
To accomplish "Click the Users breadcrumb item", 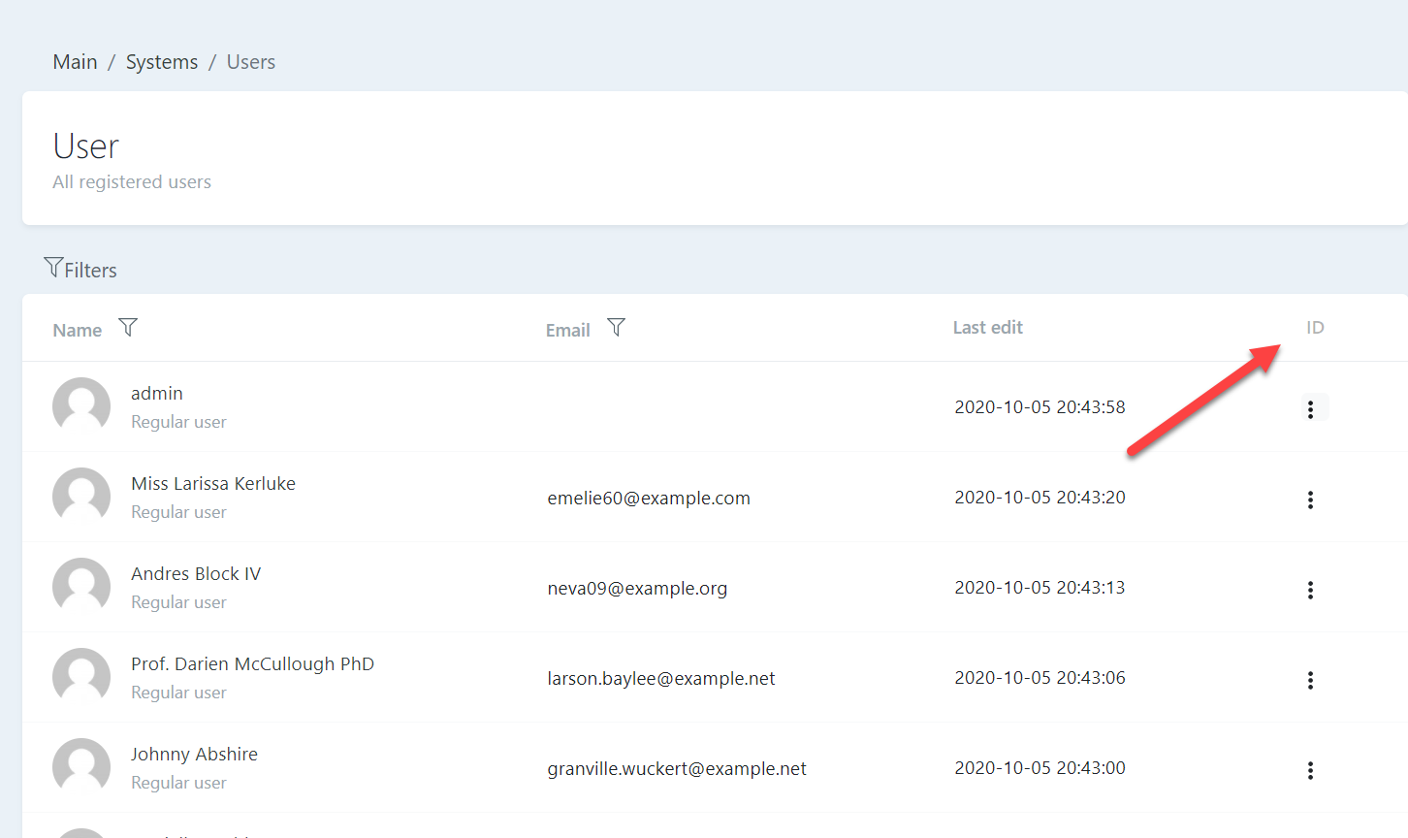I will 251,62.
